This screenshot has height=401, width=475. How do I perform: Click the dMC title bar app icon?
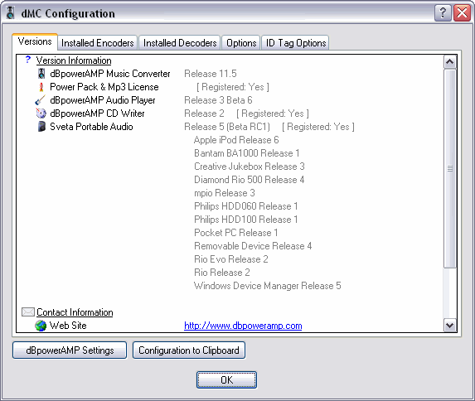tap(11, 12)
